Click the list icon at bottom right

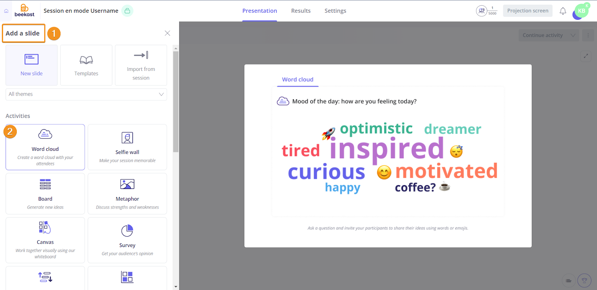(568, 281)
